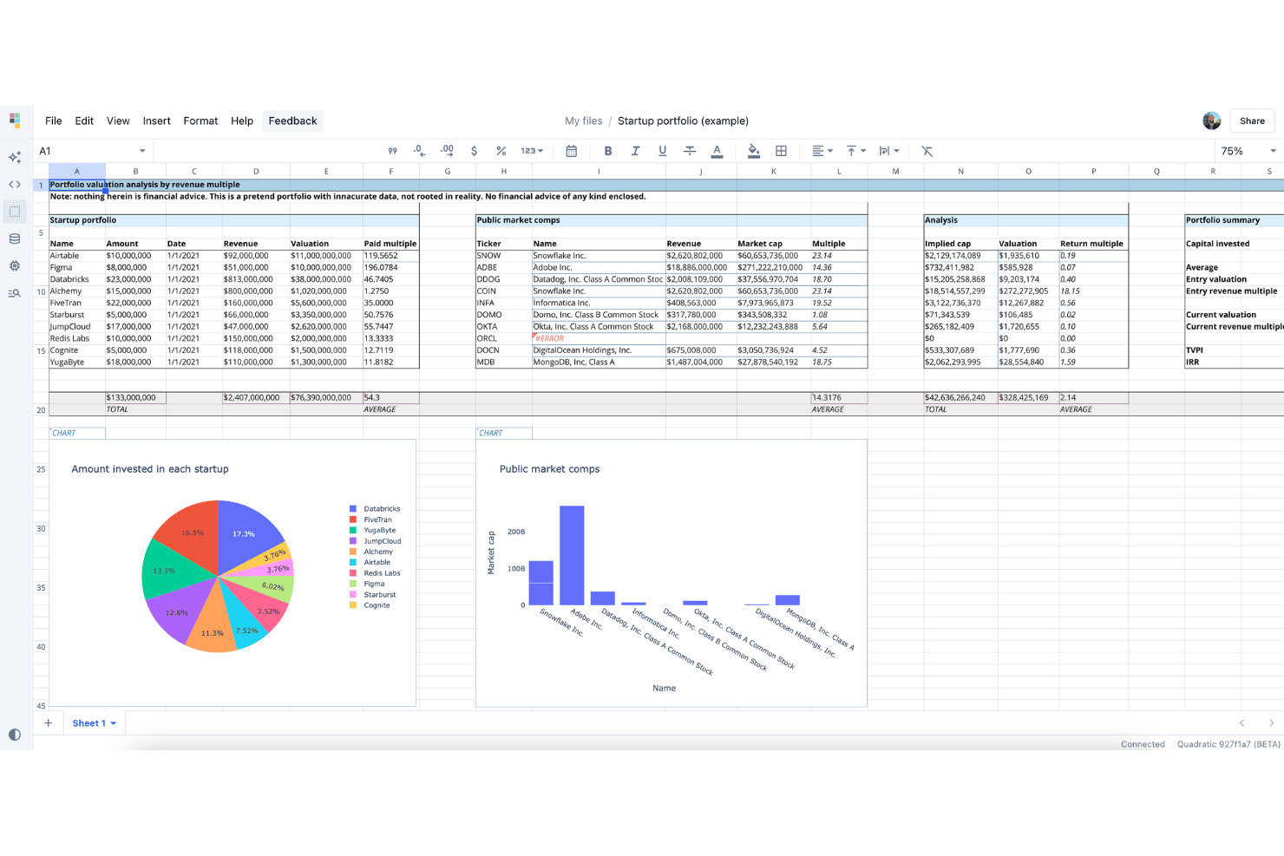Add a new sheet with plus button
1284x856 pixels.
tap(49, 723)
